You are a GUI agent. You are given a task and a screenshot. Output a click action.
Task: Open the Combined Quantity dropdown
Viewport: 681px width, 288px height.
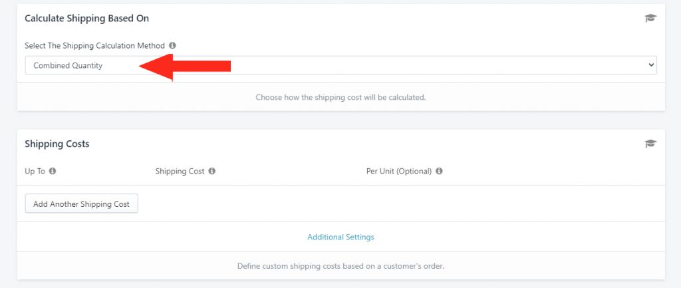click(340, 65)
